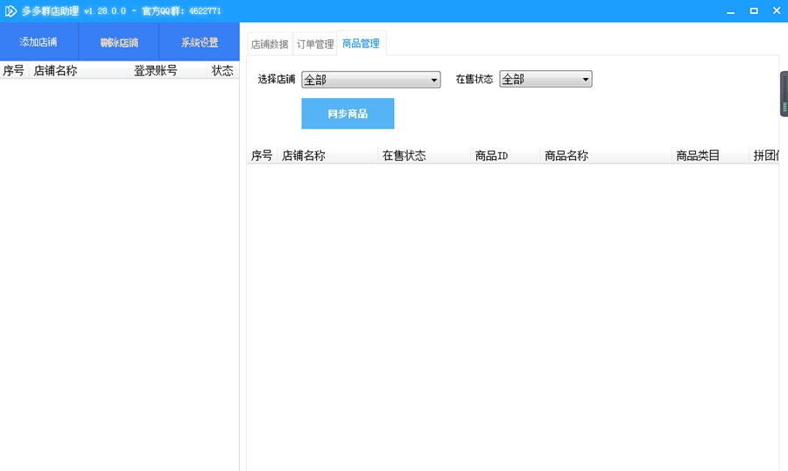Image resolution: width=788 pixels, height=471 pixels.
Task: Open the 选择店铺 dropdown
Action: 371,80
